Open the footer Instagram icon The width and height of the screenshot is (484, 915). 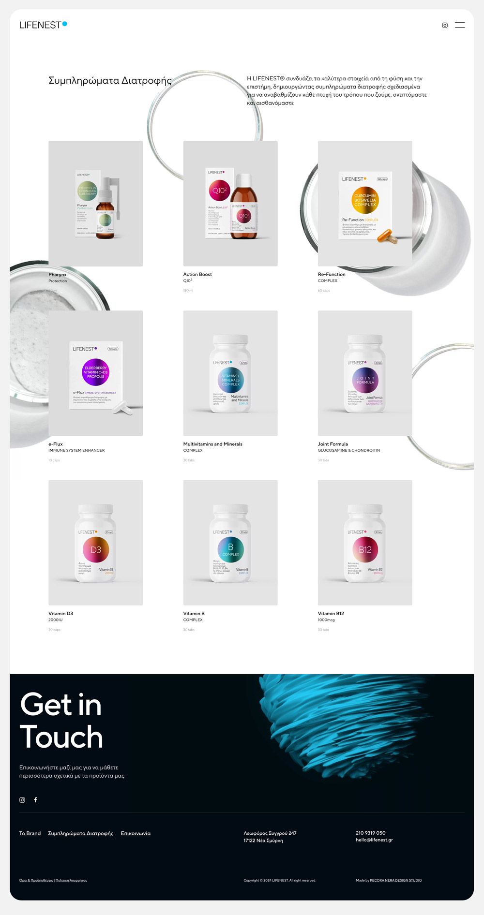point(22,800)
